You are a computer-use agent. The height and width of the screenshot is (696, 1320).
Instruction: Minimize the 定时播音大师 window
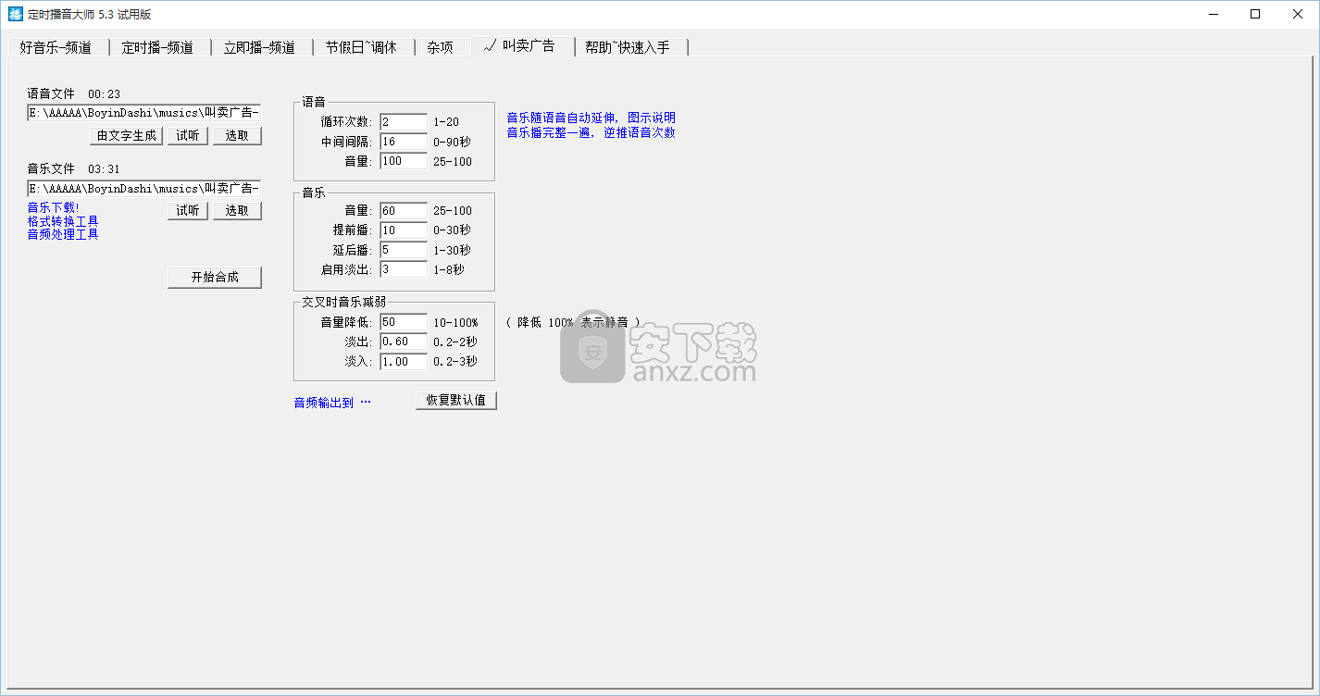pyautogui.click(x=1213, y=14)
